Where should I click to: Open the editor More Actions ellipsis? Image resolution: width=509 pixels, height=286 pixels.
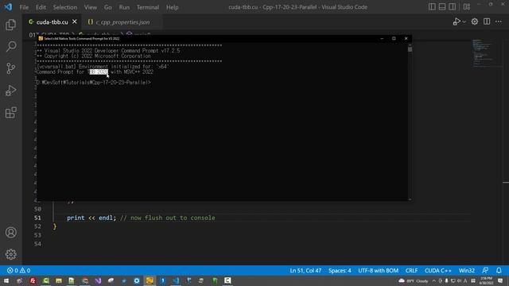[x=499, y=21]
